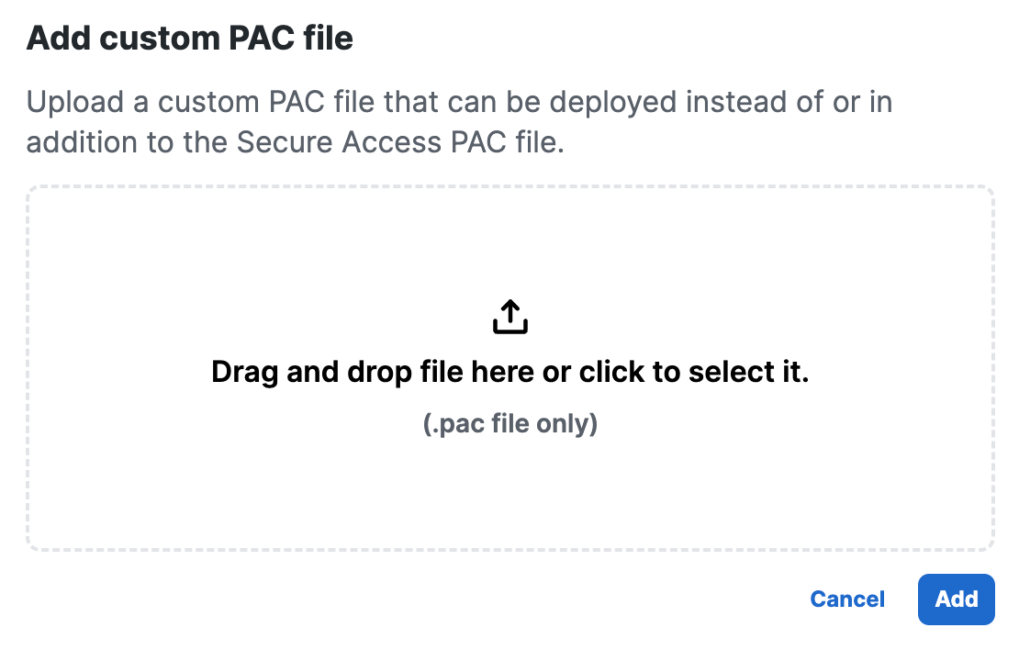Click the 'Add' label on the blue button
The width and height of the screenshot is (1019, 650).
click(956, 600)
